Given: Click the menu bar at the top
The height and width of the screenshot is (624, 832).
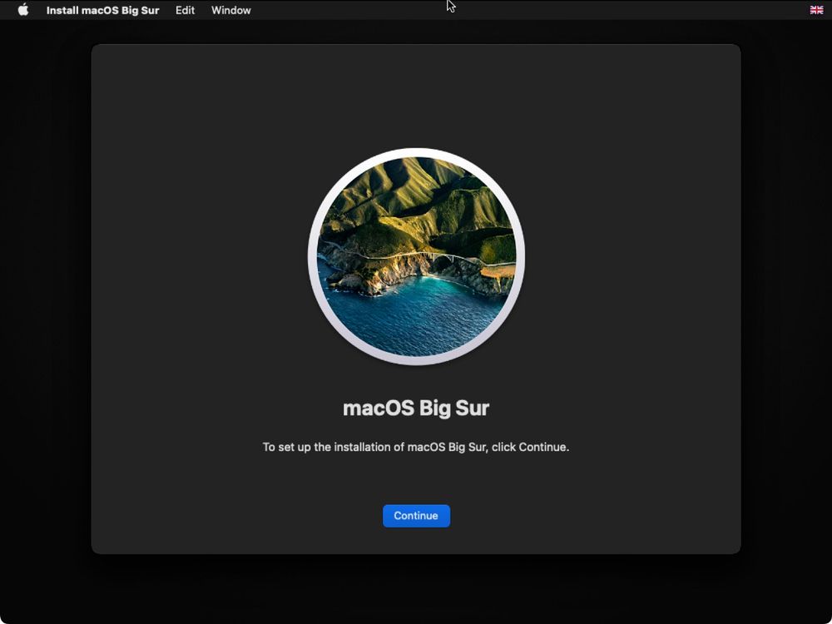Looking at the screenshot, I should [x=499, y=10].
